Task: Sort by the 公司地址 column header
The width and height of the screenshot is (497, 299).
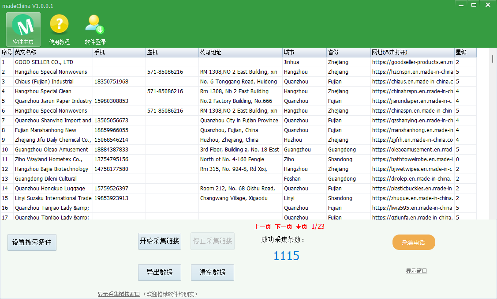Action: point(241,53)
